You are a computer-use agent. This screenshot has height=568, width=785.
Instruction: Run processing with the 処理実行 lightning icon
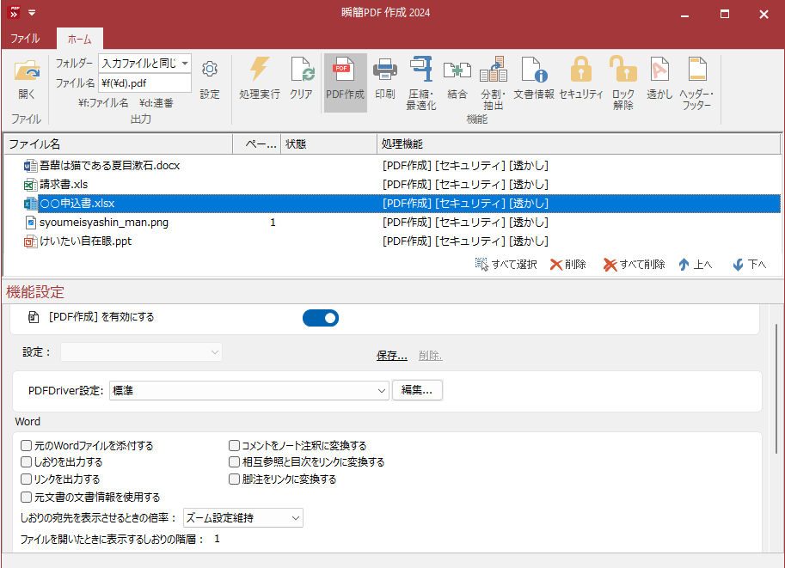[x=259, y=77]
